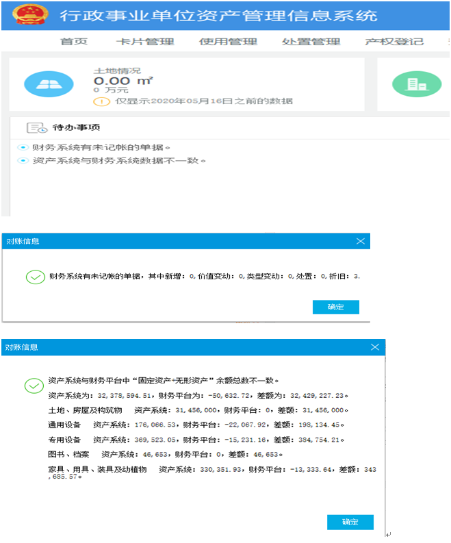451x543 pixels.
Task: Close the upper 对账信息 dialog
Action: coord(361,241)
